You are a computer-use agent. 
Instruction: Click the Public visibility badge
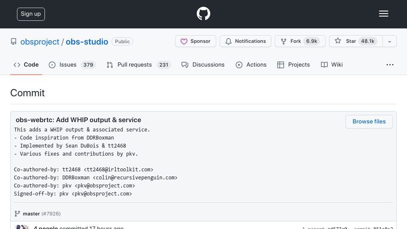click(x=122, y=42)
